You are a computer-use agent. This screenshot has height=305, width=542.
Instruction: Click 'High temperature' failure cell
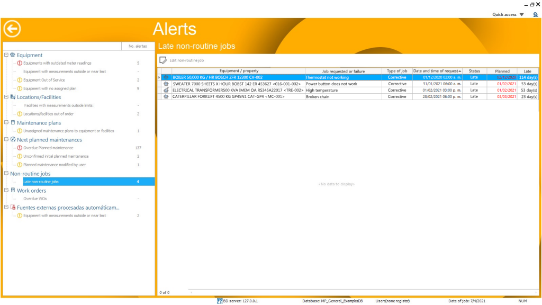click(343, 90)
